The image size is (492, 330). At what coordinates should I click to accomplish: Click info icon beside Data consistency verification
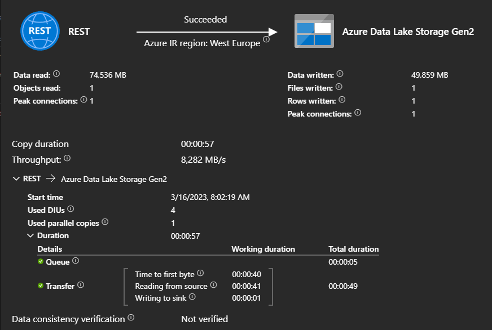(x=131, y=318)
